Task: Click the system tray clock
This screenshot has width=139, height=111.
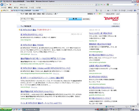Action: click(x=136, y=109)
